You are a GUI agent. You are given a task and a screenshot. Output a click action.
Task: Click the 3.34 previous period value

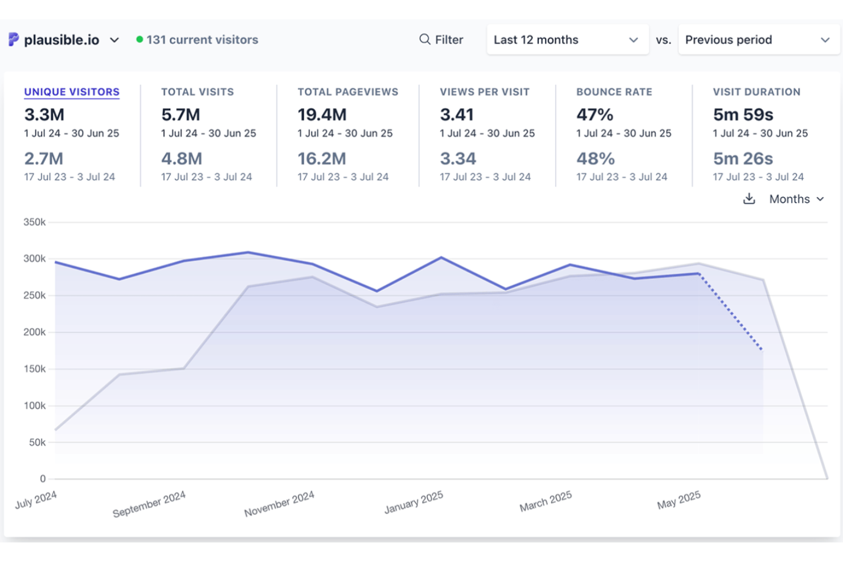458,158
